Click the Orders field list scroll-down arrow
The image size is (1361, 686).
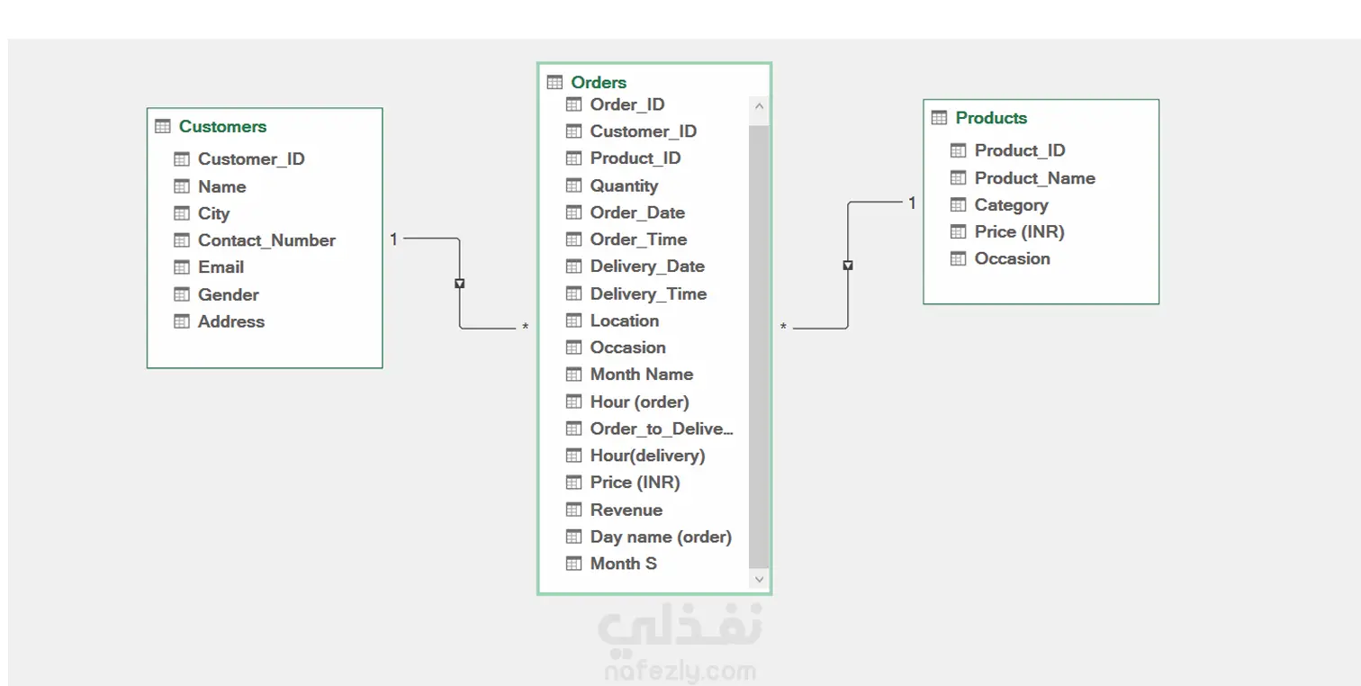(759, 579)
